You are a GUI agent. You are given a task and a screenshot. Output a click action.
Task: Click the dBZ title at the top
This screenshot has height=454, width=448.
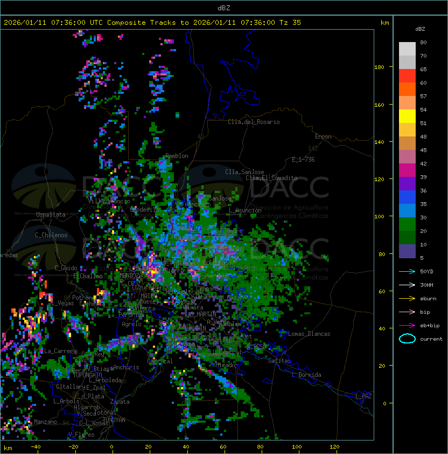pyautogui.click(x=224, y=8)
